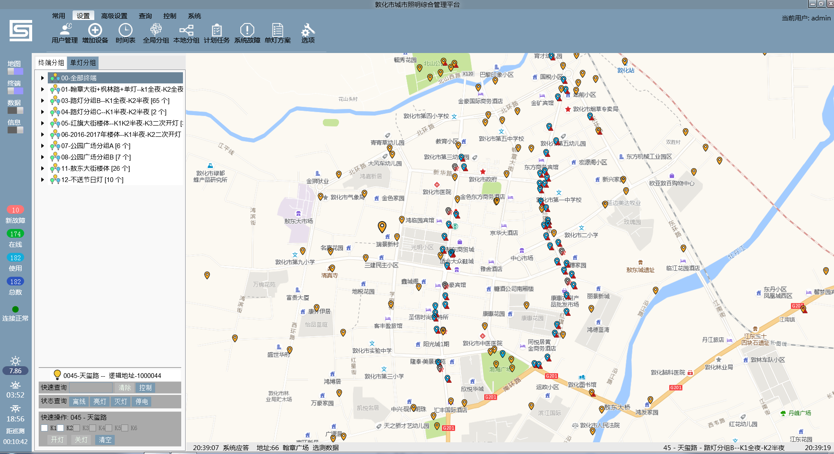Toggle the 地图 map panel switch
Screen dimensions: 834x454
point(15,71)
